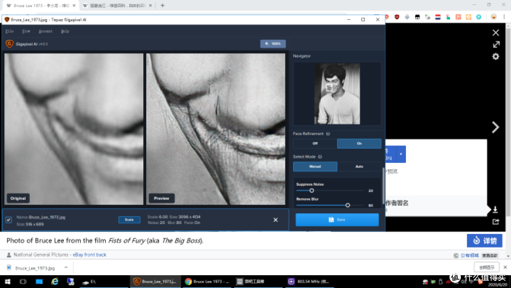This screenshot has width=511, height=288.
Task: Click the 100% zoom magnifier button
Action: [x=273, y=44]
